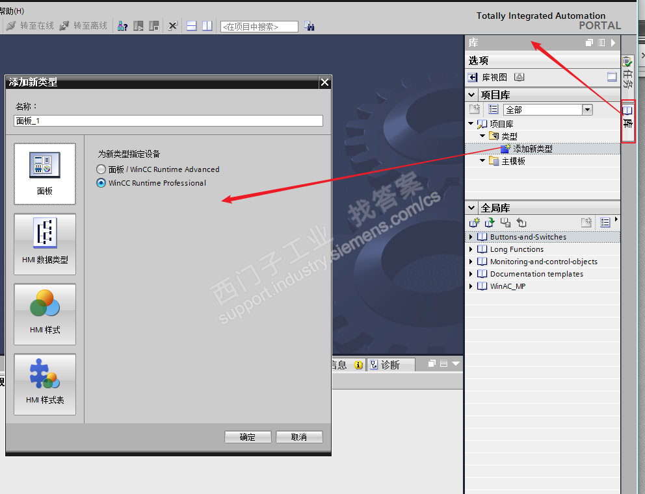Click new folder icon in 全局库 toolbar
Image resolution: width=645 pixels, height=494 pixels.
[x=586, y=223]
